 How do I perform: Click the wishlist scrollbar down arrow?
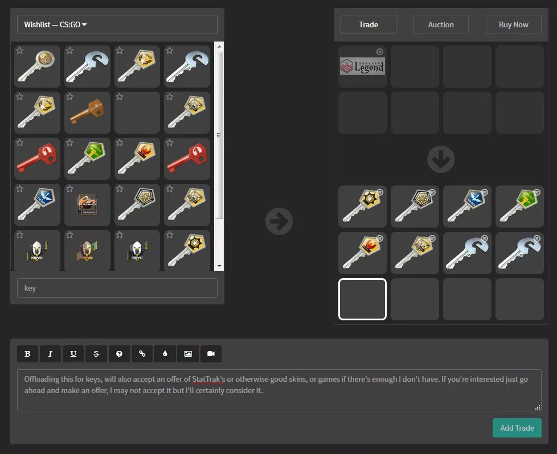219,266
